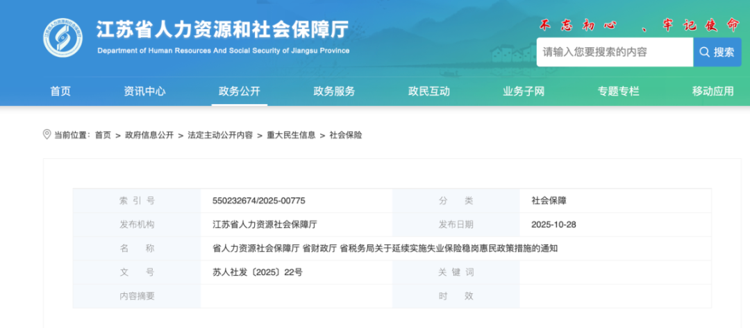Select 移动应用 in the navigation bar
Viewport: 750px width, 328px height.
click(x=712, y=92)
